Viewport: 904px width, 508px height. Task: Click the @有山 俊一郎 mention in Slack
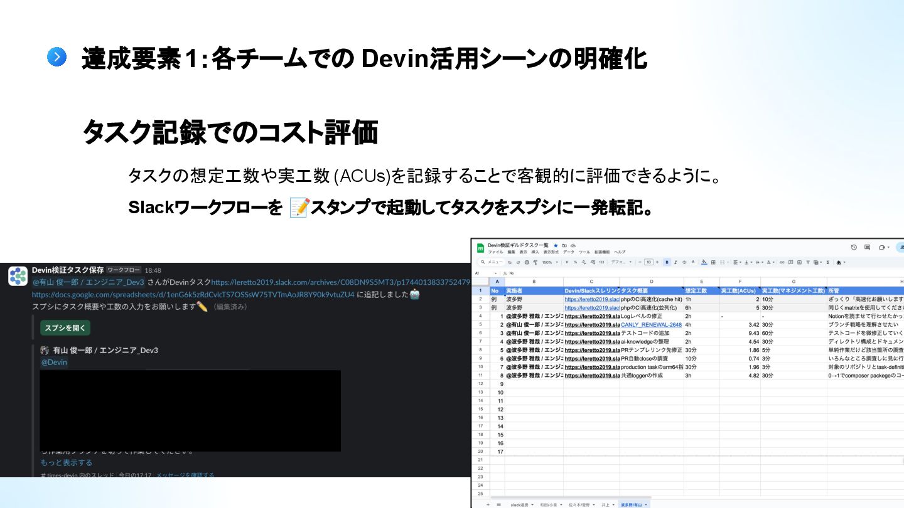coord(89,282)
